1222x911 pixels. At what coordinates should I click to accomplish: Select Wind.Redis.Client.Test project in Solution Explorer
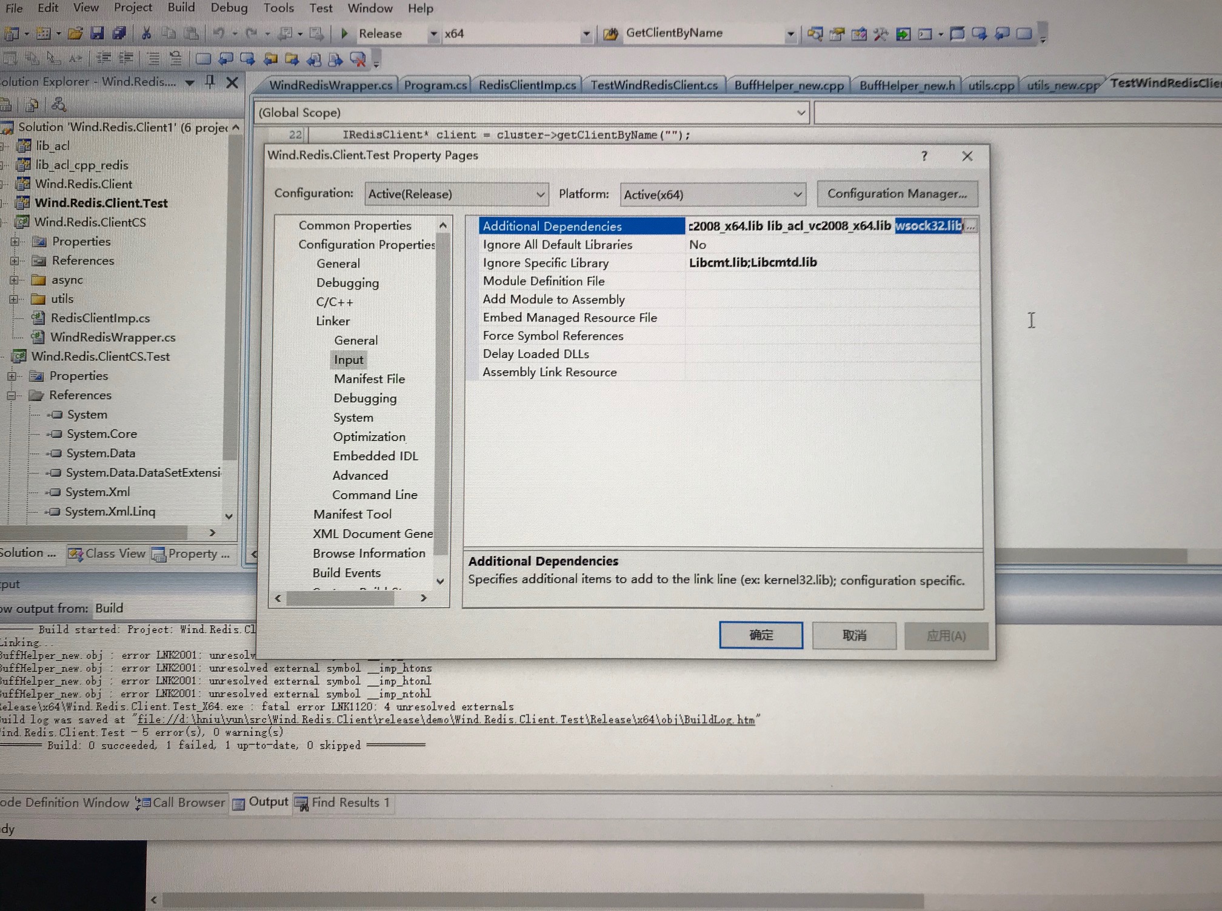tap(101, 203)
